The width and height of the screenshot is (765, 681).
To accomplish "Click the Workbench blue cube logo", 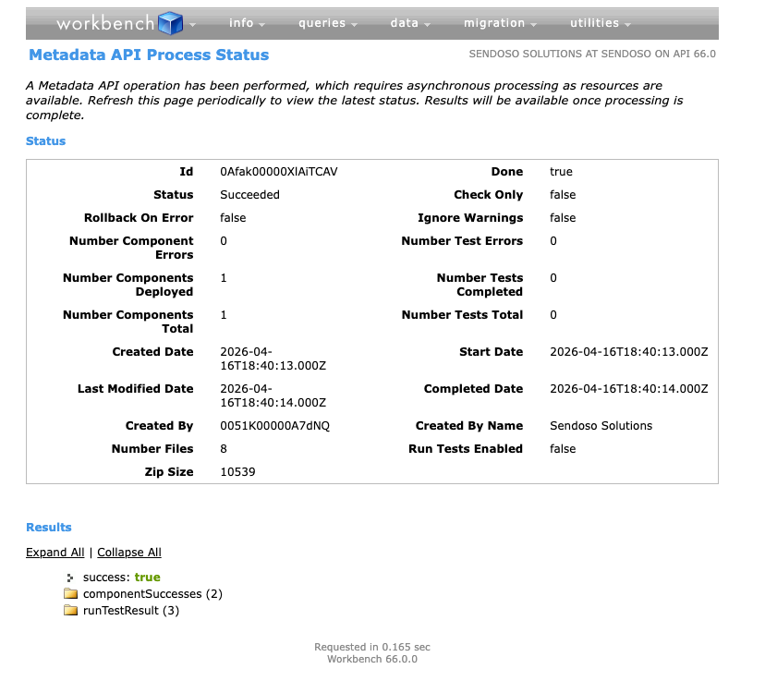I will coord(171,23).
